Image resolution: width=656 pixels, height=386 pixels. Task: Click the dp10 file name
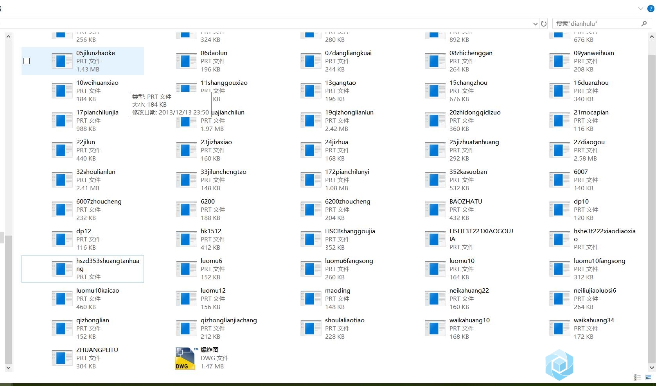pyautogui.click(x=581, y=202)
